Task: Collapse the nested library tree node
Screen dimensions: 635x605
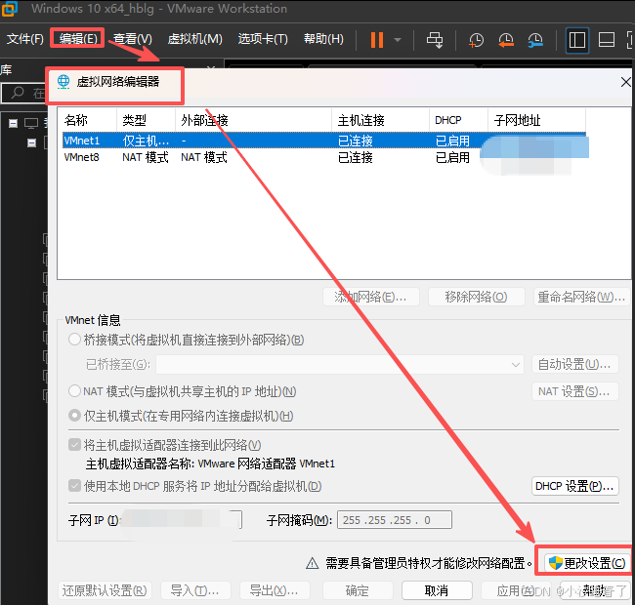Action: (31, 142)
